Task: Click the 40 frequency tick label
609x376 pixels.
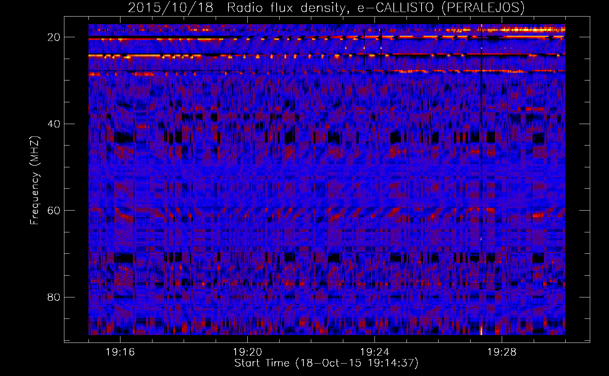Action: [54, 124]
